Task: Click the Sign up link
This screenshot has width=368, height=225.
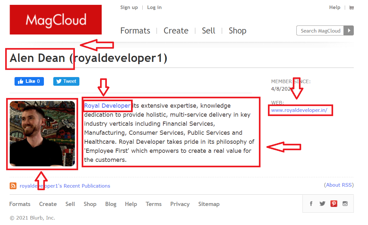Action: click(x=129, y=7)
